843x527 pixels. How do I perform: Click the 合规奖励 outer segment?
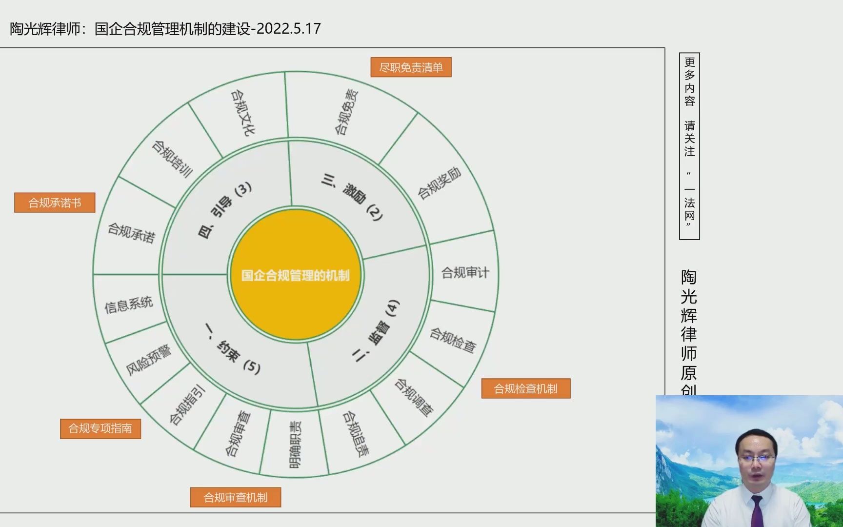(439, 183)
